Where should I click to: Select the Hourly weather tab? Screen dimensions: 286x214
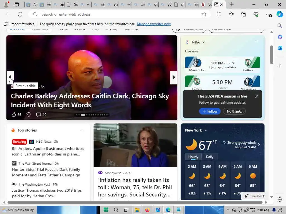coord(193,157)
